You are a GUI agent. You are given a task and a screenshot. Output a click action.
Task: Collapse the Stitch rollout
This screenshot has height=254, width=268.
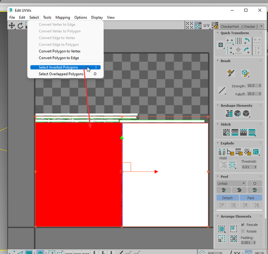[218, 124]
